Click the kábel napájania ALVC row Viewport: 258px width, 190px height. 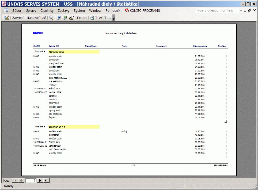click(58, 78)
